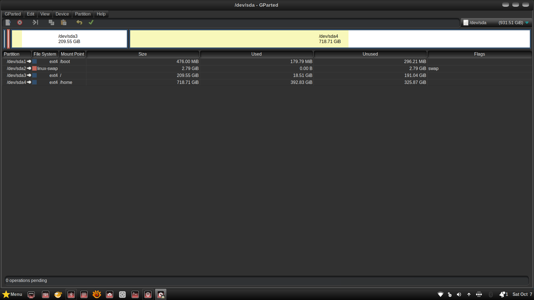Open the text lines app icon in taskbar
The height and width of the screenshot is (300, 534).
(84, 295)
